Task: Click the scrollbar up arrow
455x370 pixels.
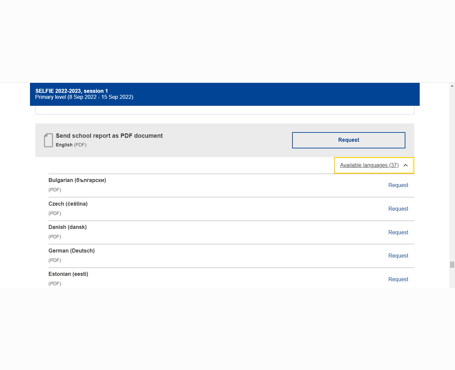Action: pos(452,86)
